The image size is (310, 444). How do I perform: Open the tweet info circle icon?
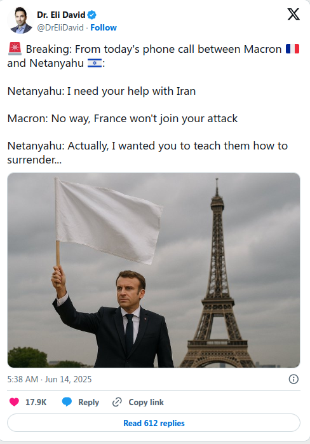pos(293,379)
